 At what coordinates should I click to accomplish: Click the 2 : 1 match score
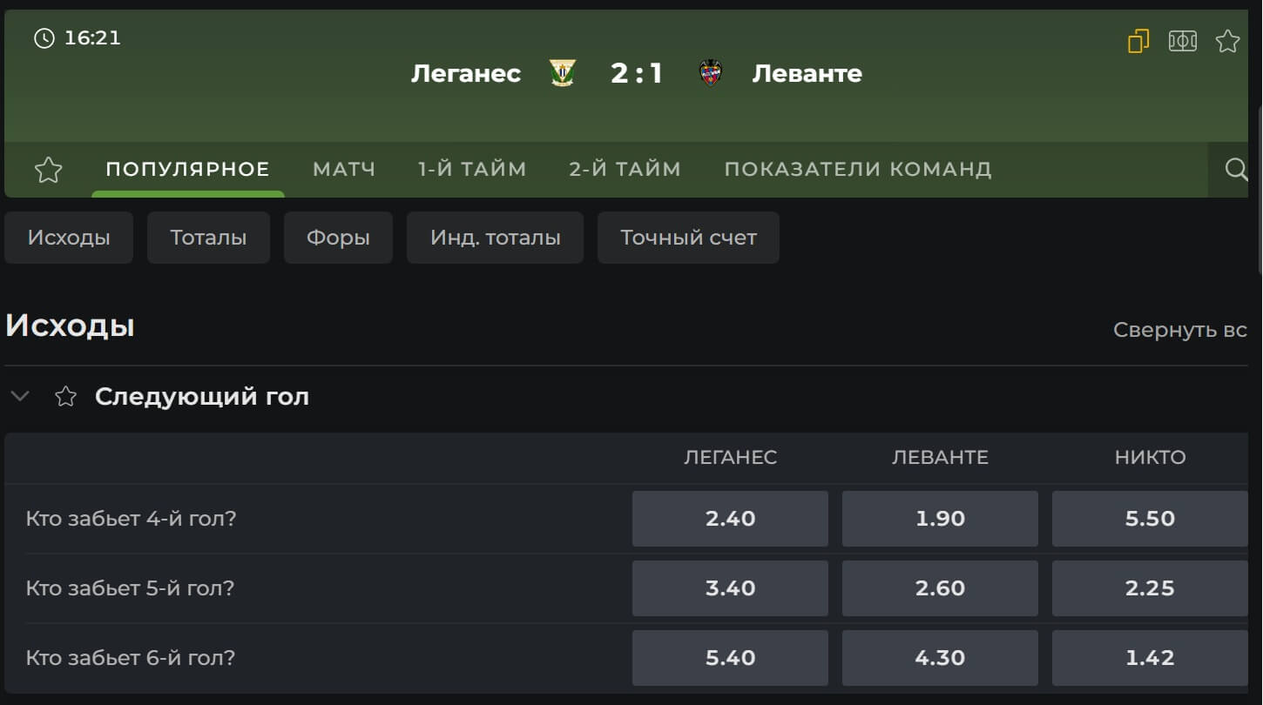[x=637, y=73]
